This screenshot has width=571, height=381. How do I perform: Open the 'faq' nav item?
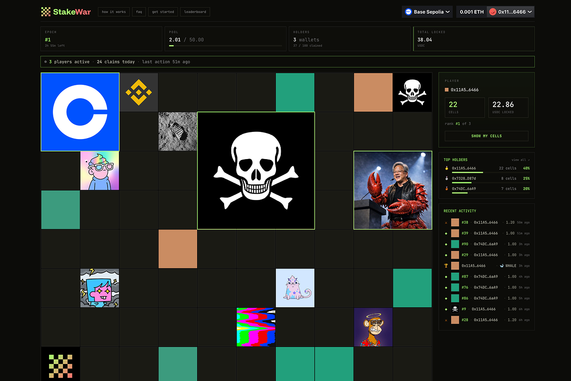pyautogui.click(x=139, y=12)
